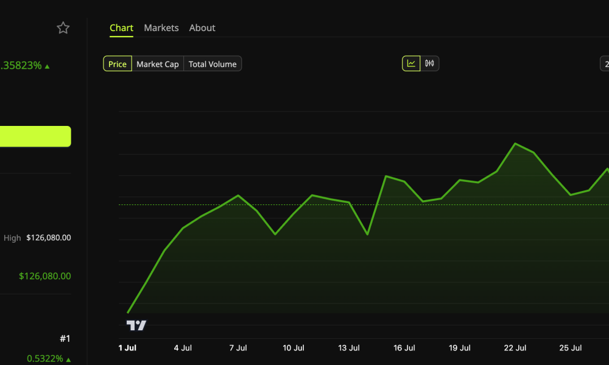Click the green $126,080.00 price
609x365 pixels.
45,276
